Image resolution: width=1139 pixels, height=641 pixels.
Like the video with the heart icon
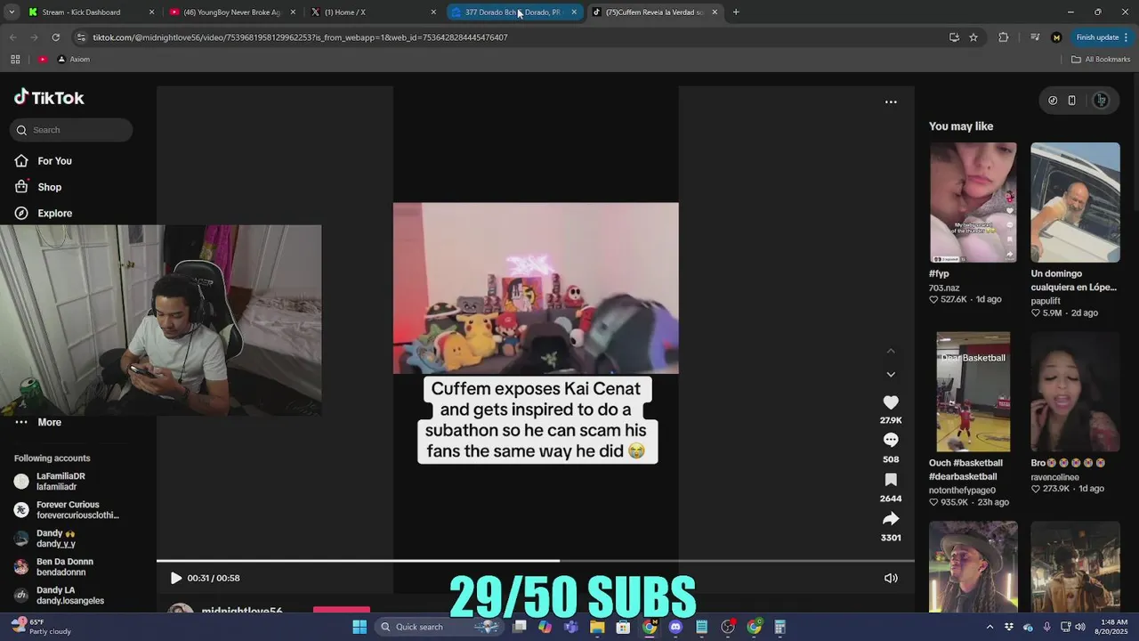[x=891, y=402]
